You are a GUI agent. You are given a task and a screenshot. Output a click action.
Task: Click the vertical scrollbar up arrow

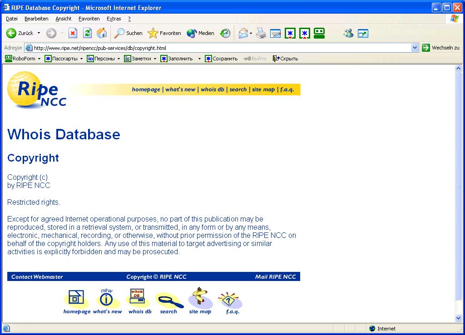458,69
